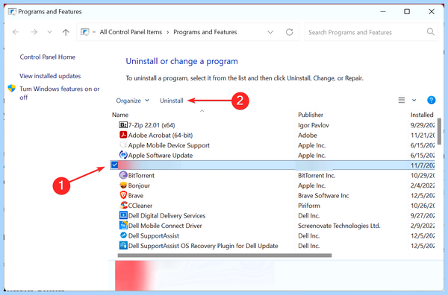
Task: Click the Apple Mobile Device Support icon
Action: [123, 145]
